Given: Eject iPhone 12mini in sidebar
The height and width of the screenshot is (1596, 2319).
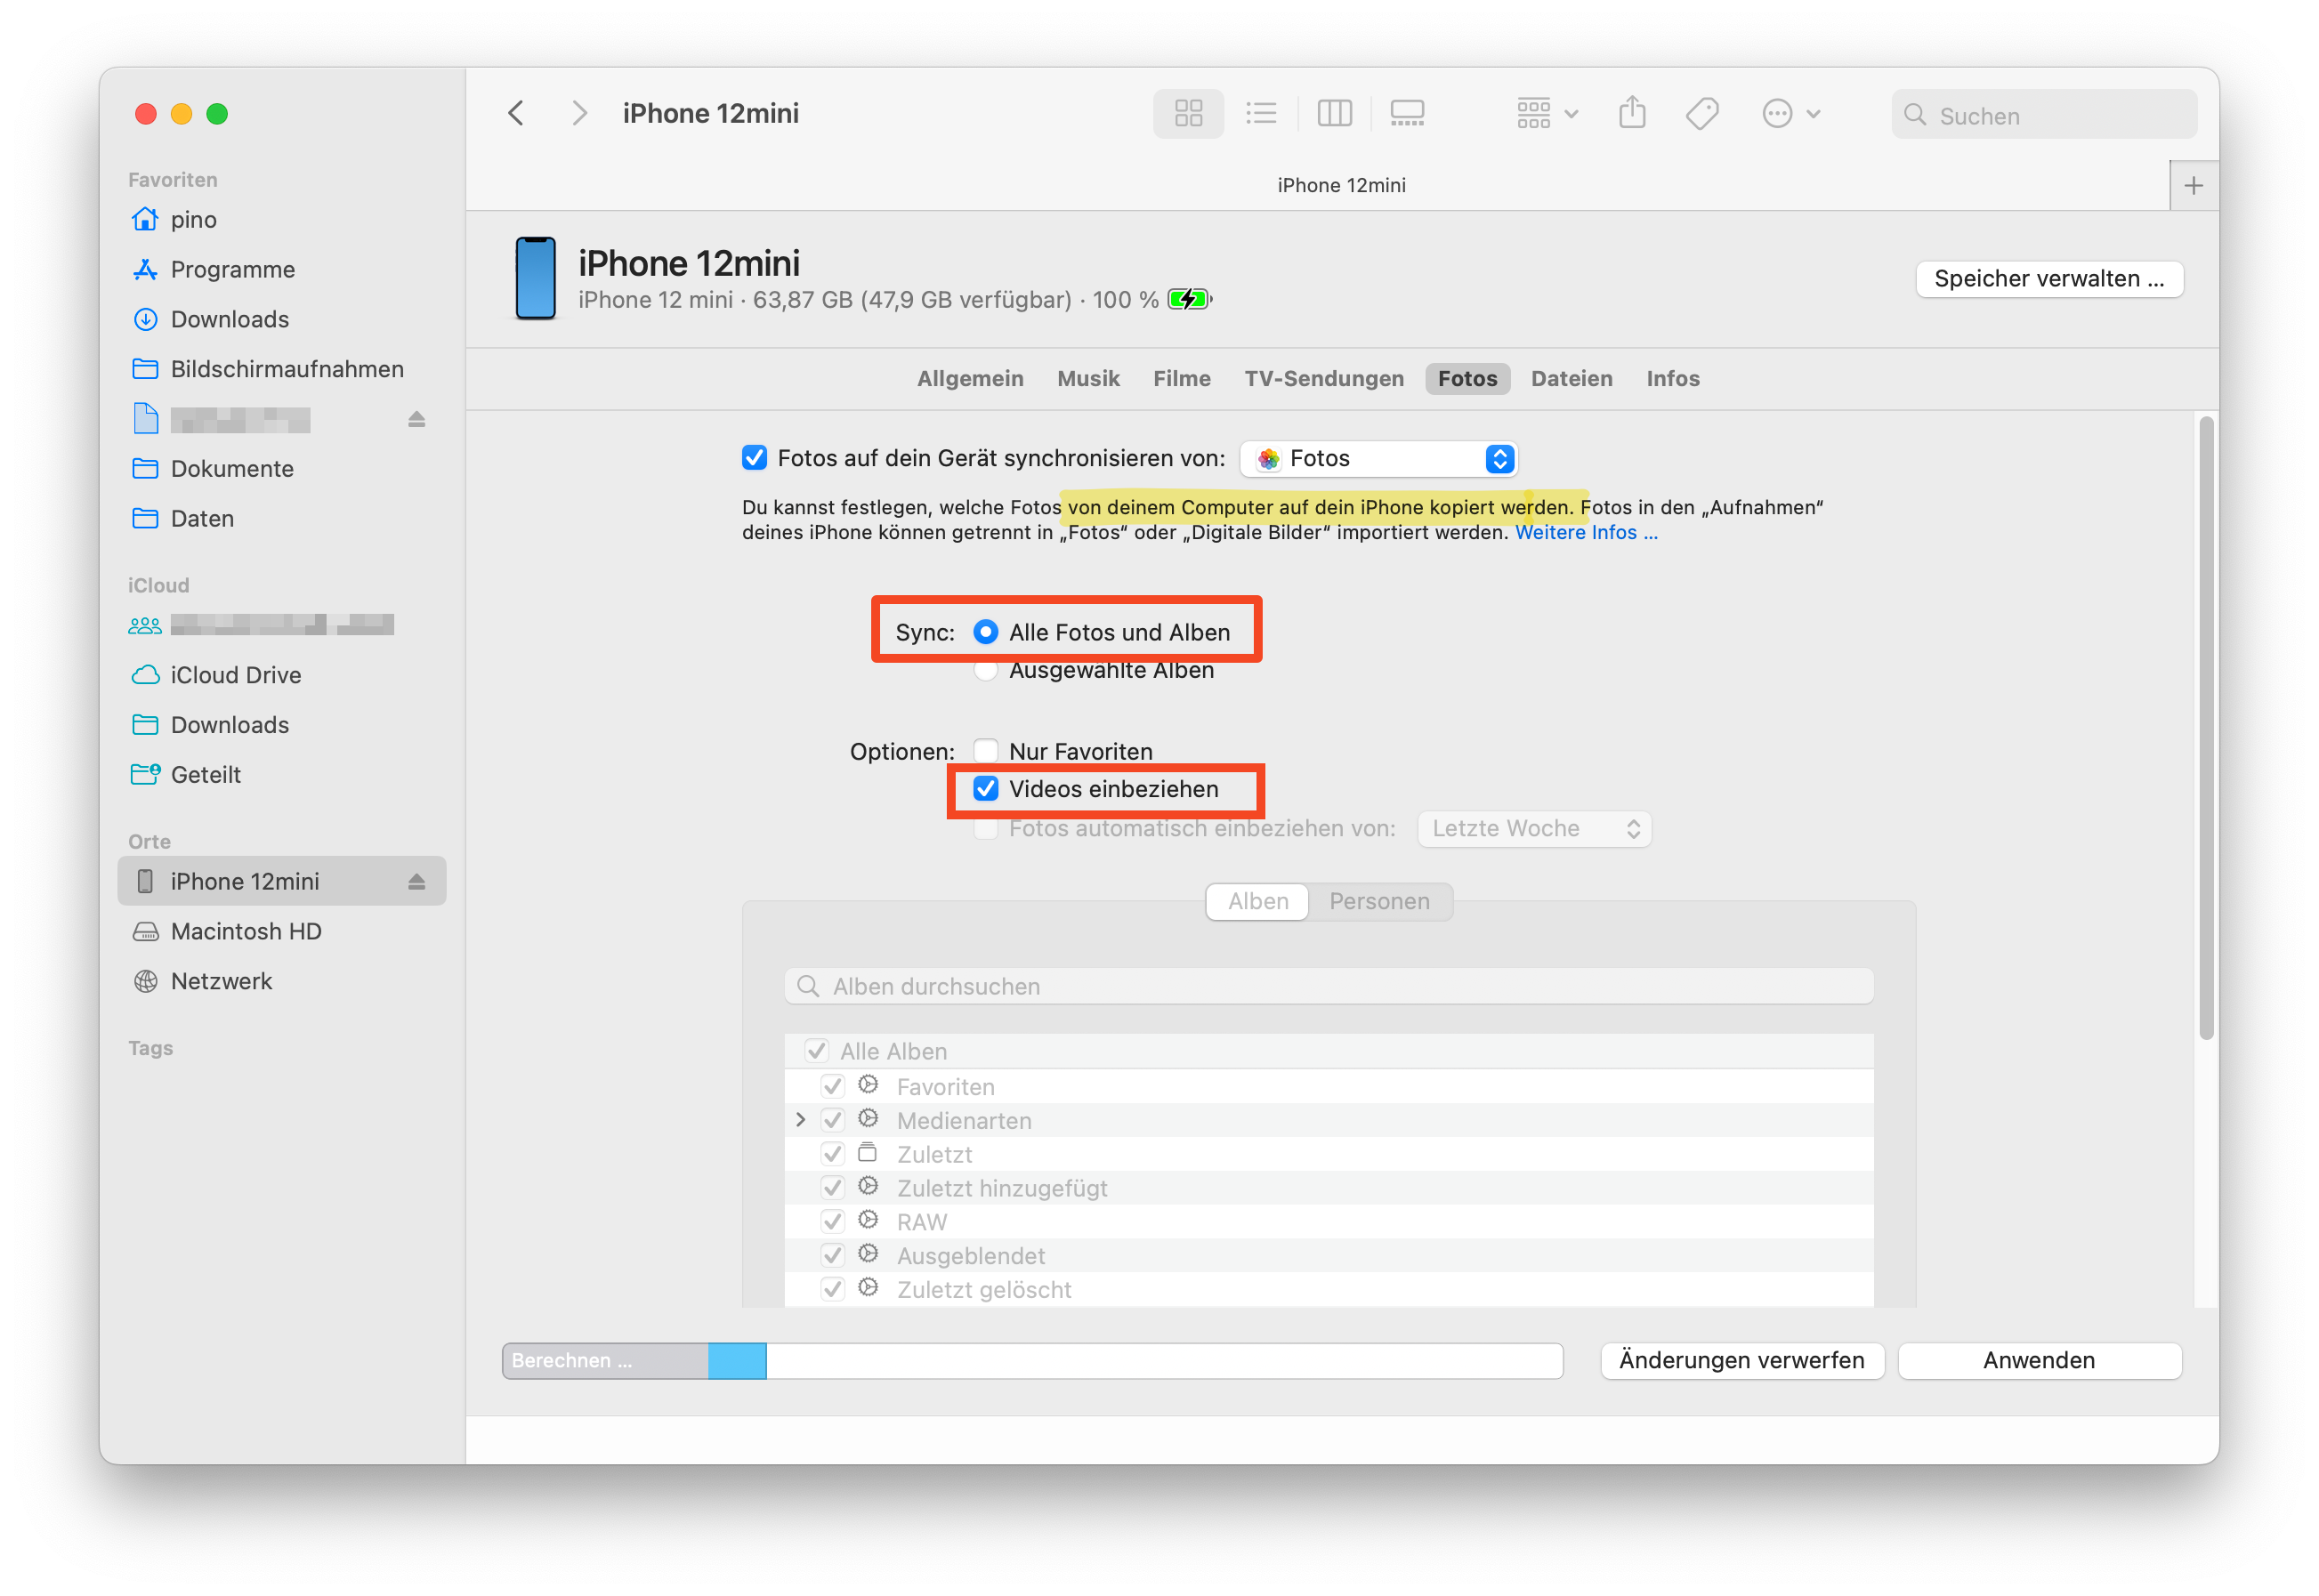Looking at the screenshot, I should tap(417, 882).
